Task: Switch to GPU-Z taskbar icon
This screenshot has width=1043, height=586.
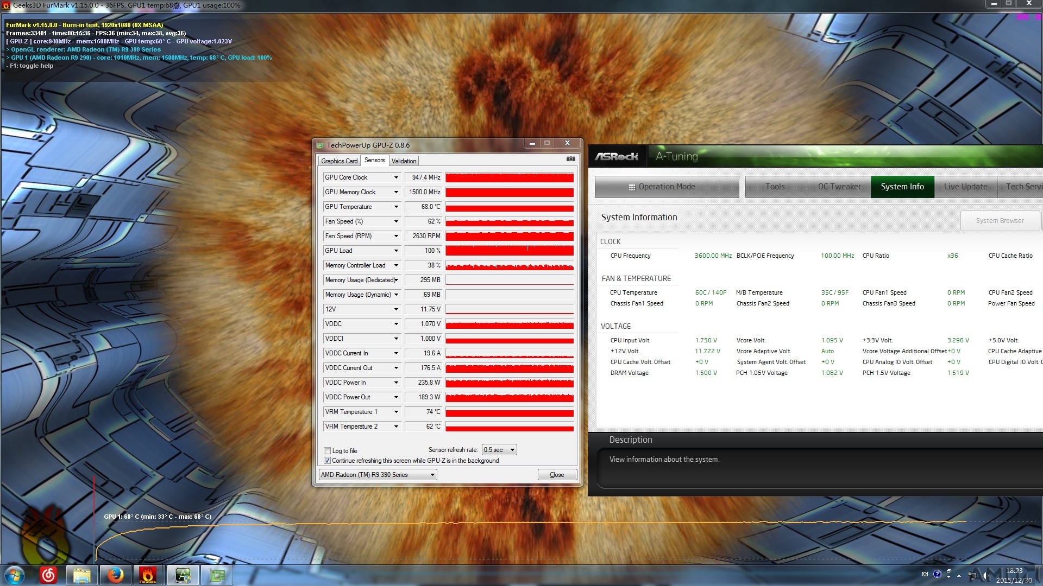Action: [217, 575]
